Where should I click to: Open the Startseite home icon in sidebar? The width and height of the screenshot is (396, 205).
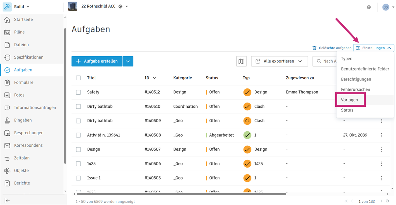click(7, 20)
